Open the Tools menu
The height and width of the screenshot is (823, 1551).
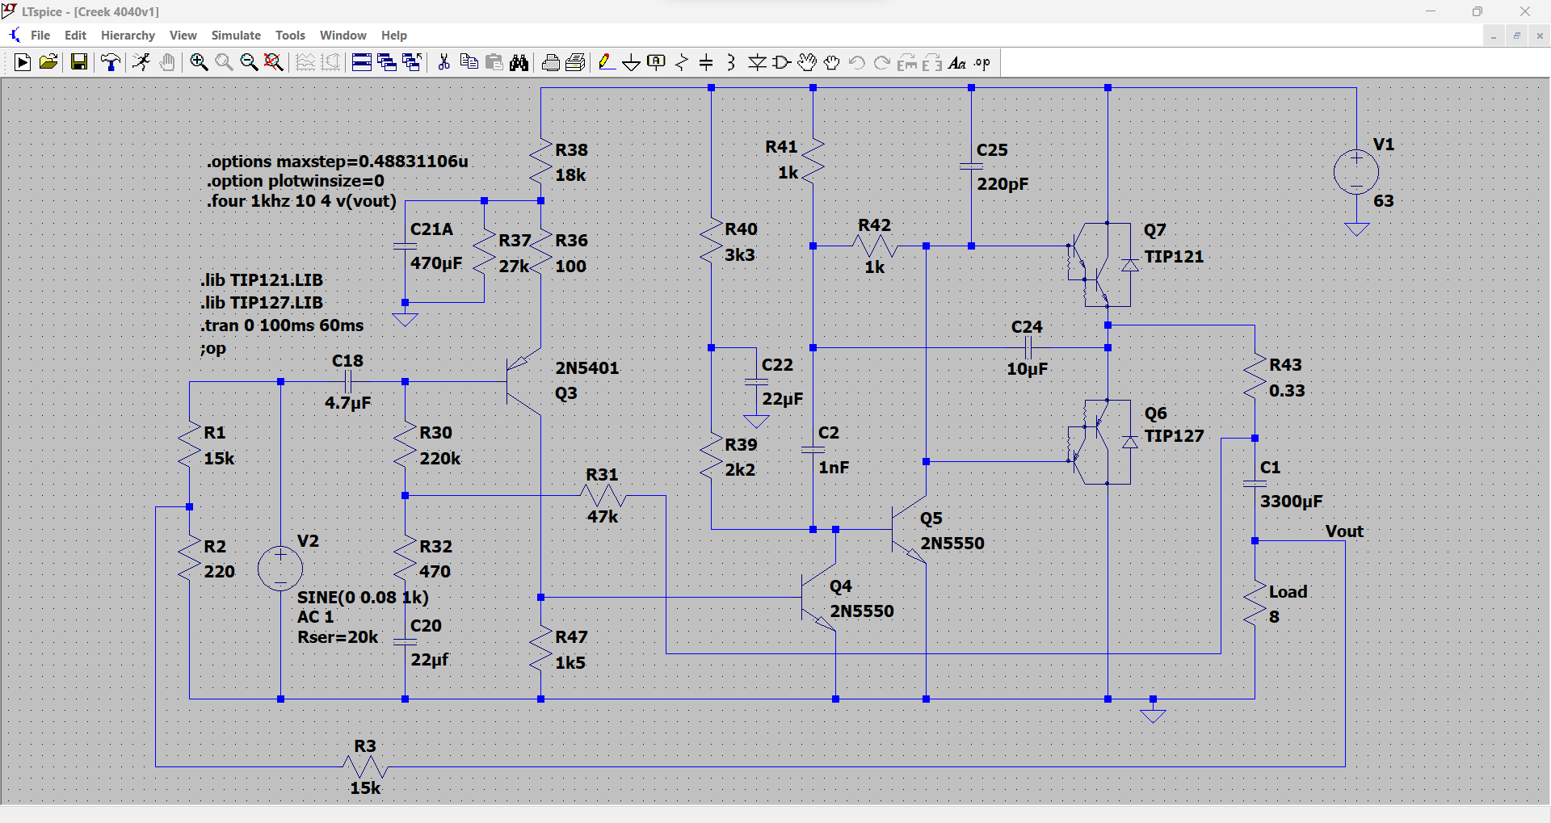point(290,36)
